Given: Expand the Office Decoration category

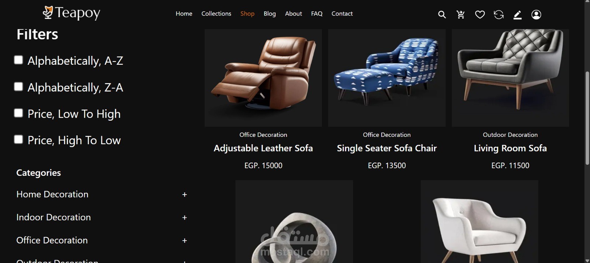Looking at the screenshot, I should [x=184, y=241].
